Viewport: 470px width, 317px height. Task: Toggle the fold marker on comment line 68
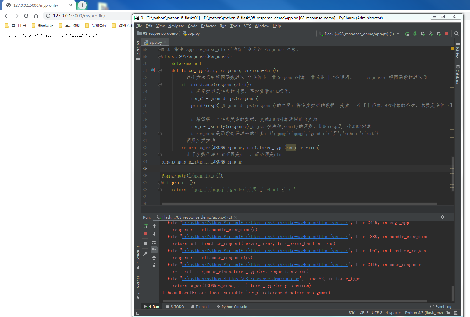point(160,49)
